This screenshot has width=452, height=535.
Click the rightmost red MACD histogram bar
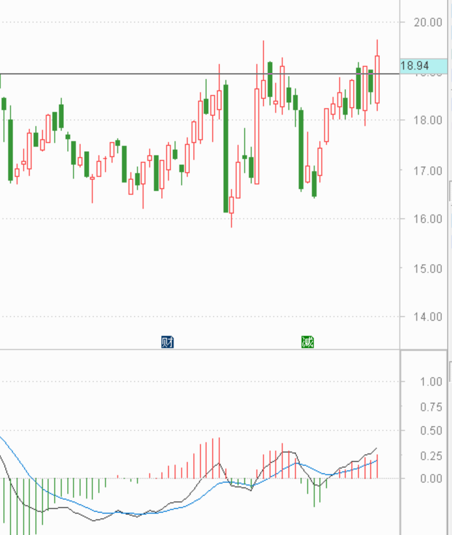(377, 466)
